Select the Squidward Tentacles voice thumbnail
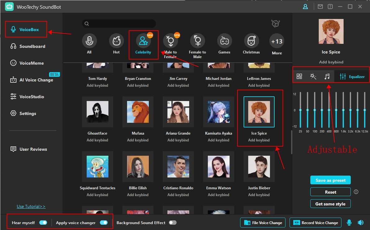 coord(98,167)
